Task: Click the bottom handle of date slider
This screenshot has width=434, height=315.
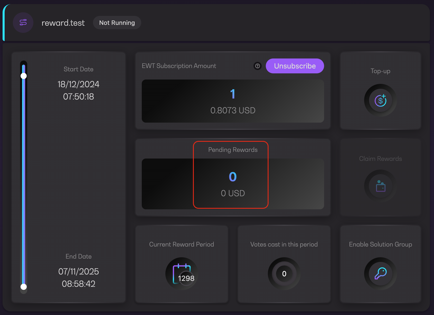Action: (24, 287)
